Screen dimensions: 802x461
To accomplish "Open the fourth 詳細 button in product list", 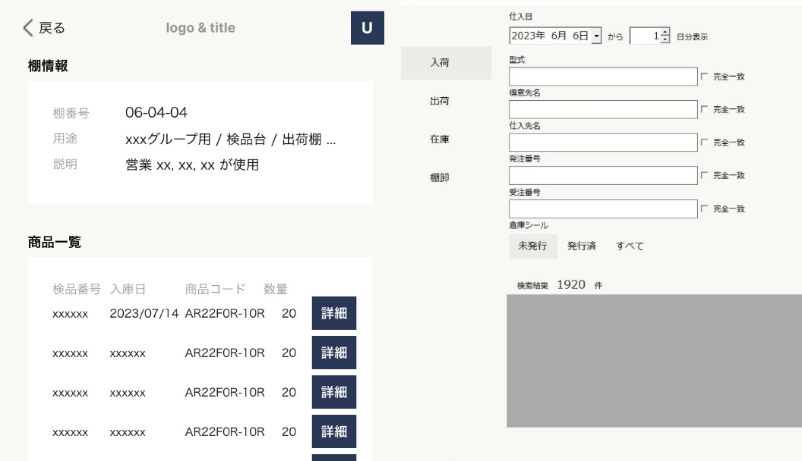I will (x=334, y=431).
